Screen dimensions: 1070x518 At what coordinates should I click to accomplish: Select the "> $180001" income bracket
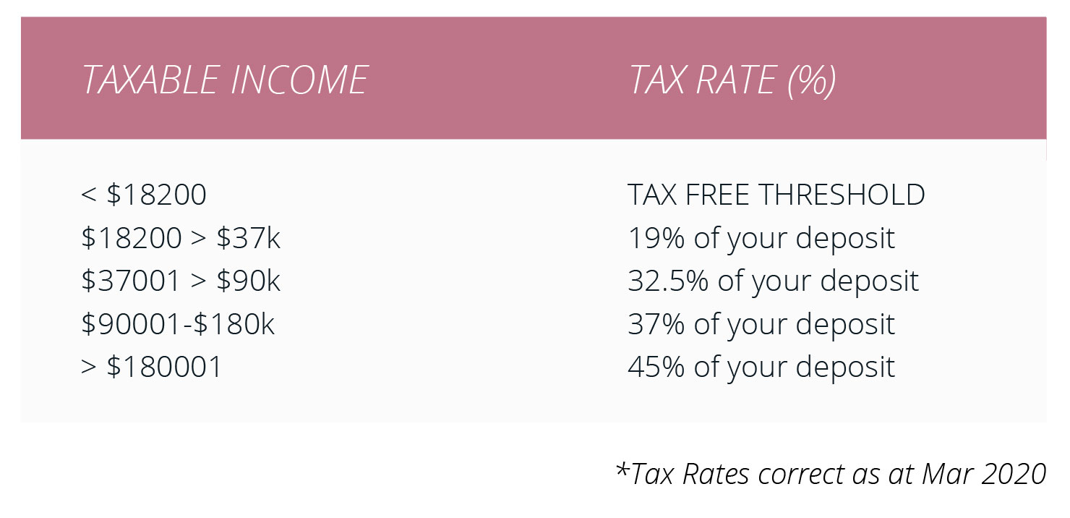tap(151, 367)
